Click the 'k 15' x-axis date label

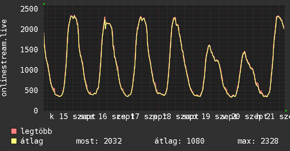point(59,117)
